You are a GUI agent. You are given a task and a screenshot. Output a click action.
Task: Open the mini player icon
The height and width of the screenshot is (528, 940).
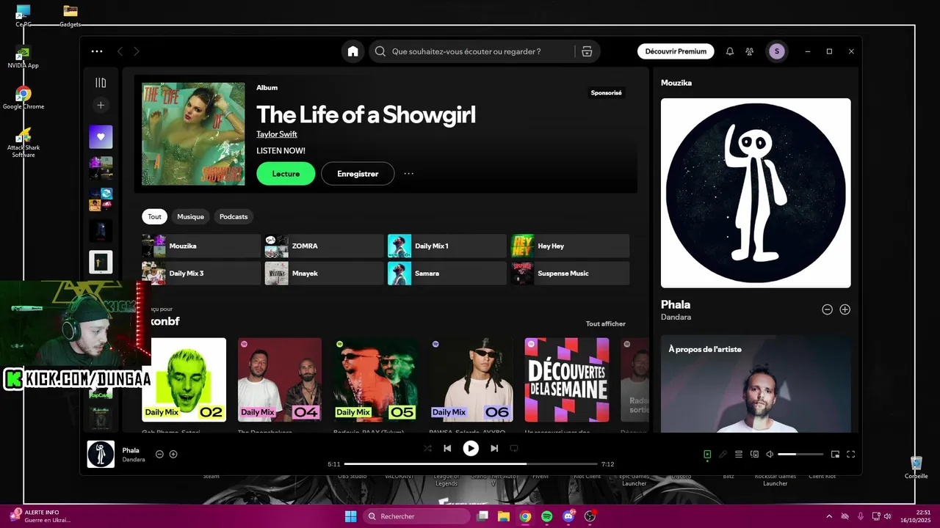coord(835,454)
